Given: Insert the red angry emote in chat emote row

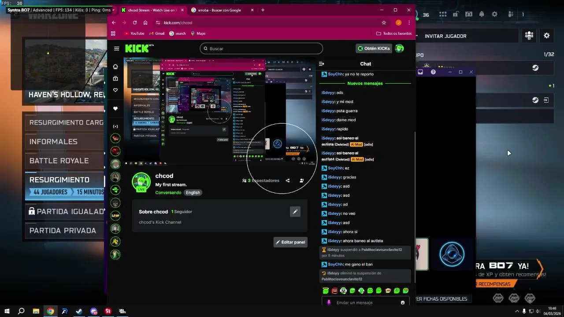Looking at the screenshot, I should [x=334, y=291].
